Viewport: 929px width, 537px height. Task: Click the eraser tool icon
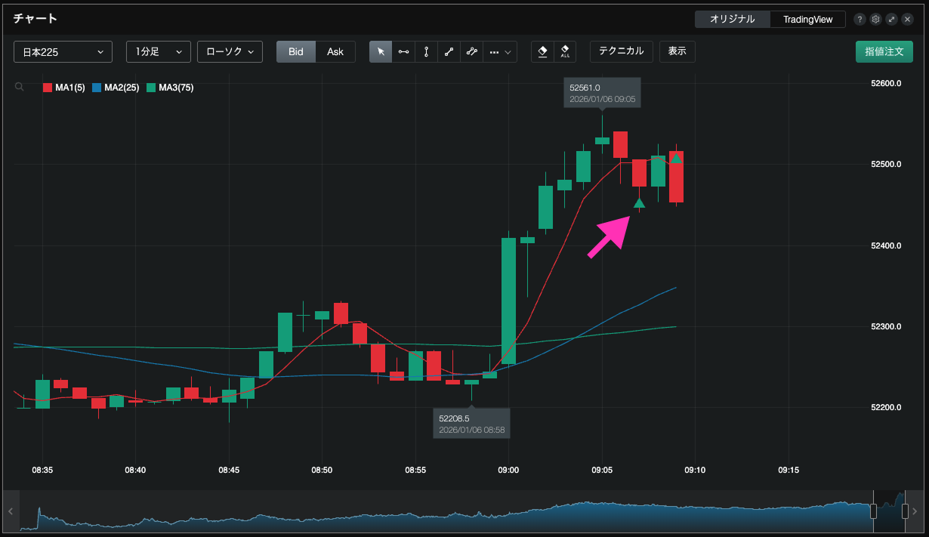(x=542, y=52)
